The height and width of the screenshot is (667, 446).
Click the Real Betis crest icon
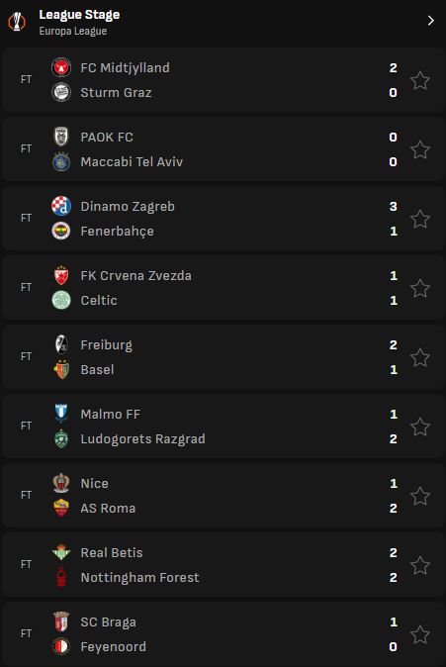point(61,552)
